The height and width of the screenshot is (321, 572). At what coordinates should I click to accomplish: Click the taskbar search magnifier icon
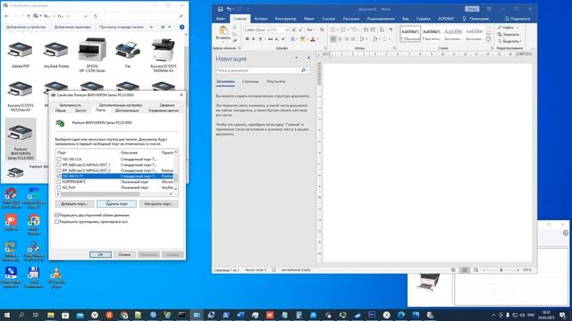(21, 315)
